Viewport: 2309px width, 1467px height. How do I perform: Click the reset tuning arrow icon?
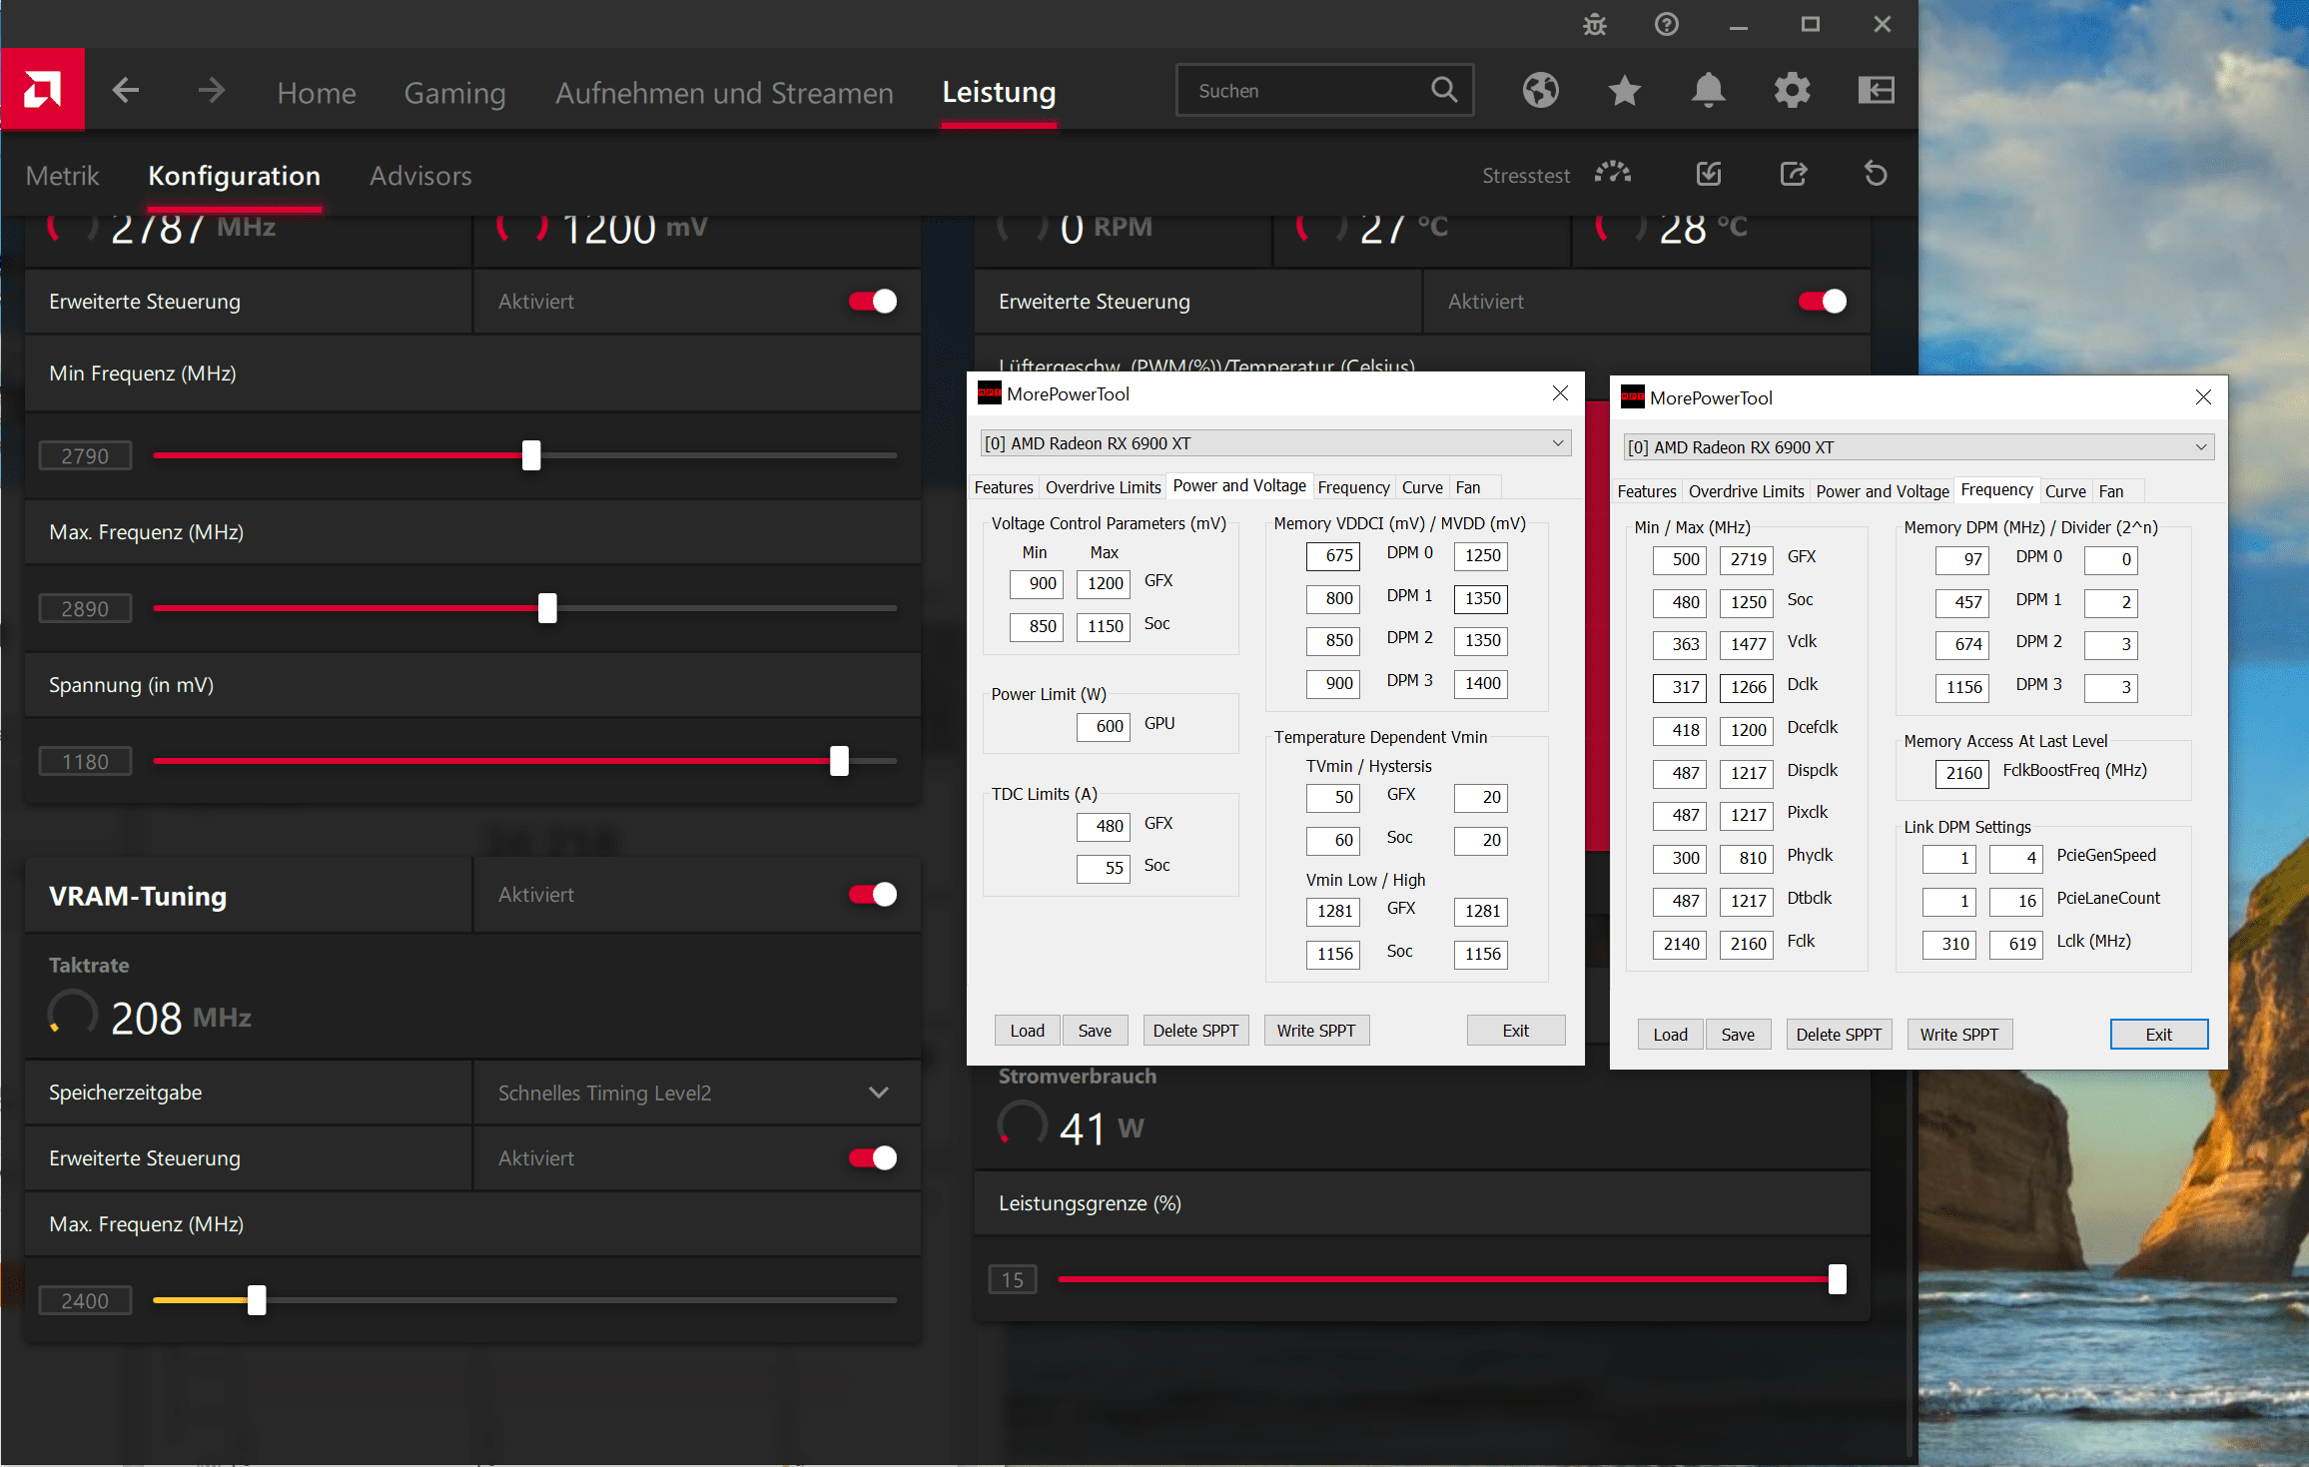[x=1876, y=175]
